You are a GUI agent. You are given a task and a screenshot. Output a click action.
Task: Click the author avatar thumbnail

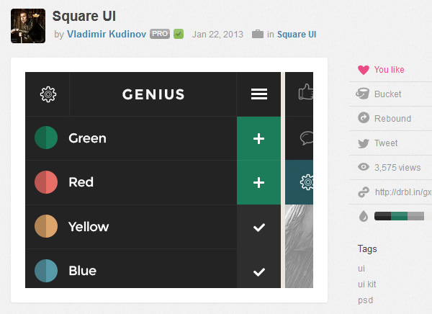[28, 27]
